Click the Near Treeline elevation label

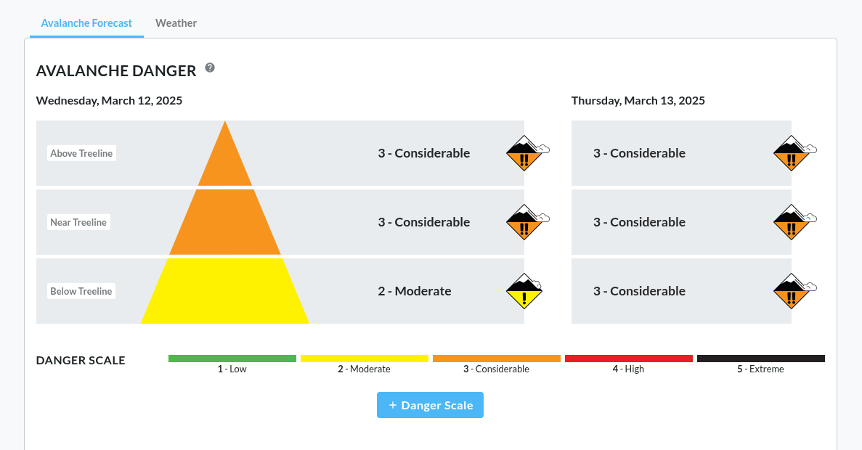point(78,222)
